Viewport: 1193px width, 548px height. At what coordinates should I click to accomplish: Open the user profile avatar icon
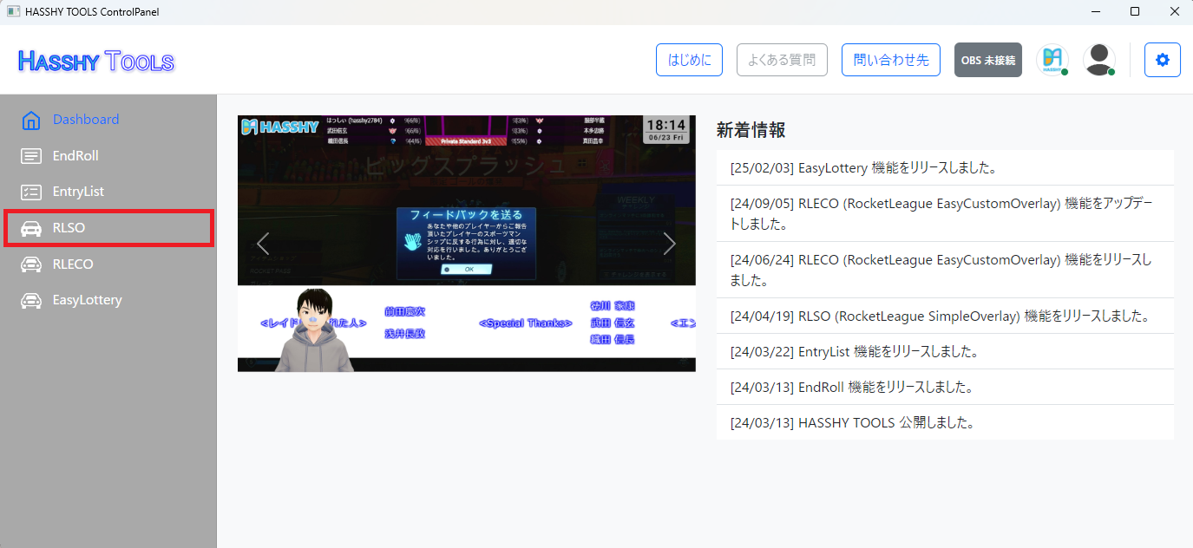point(1099,60)
